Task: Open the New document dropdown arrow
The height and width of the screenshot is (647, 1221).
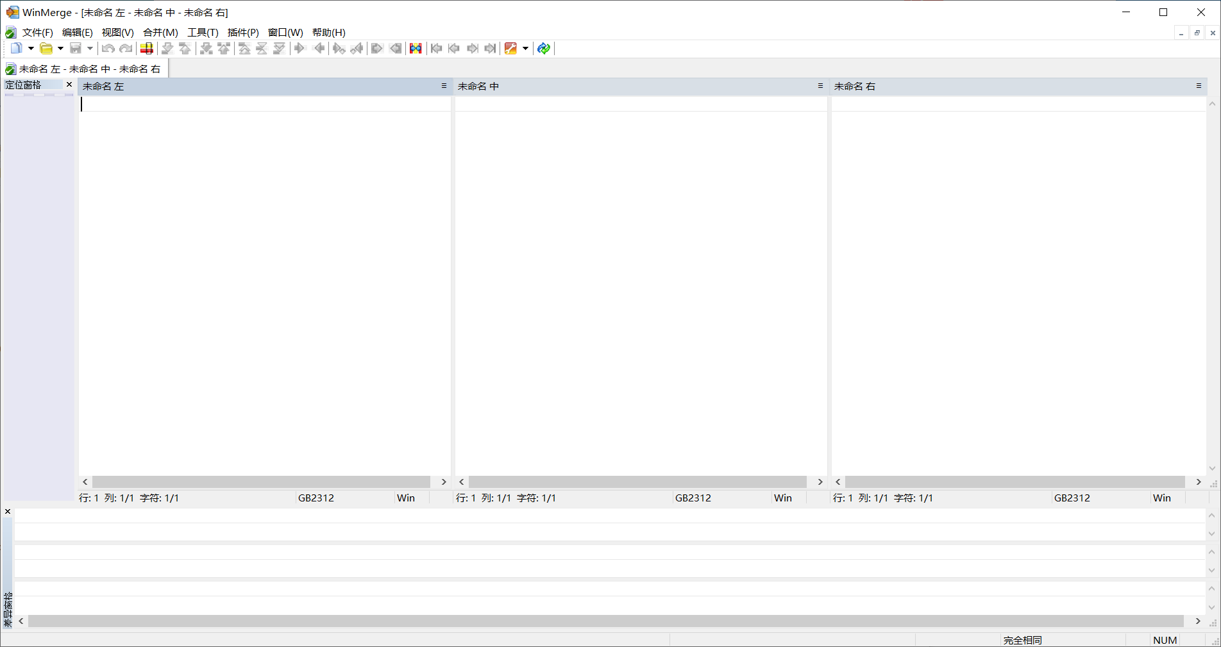Action: pyautogui.click(x=31, y=48)
